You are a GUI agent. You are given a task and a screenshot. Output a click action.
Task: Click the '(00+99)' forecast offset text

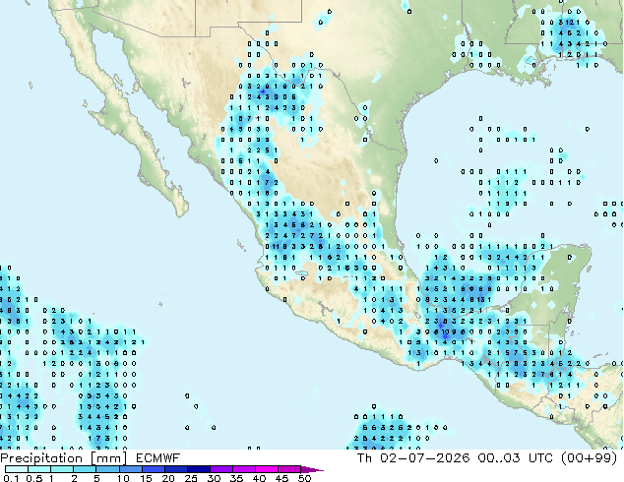point(589,458)
